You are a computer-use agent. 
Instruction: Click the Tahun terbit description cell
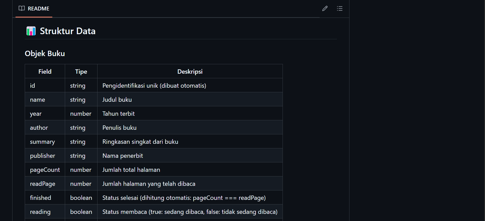(118, 113)
